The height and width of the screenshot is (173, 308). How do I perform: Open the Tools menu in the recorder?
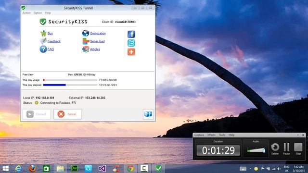click(x=222, y=135)
